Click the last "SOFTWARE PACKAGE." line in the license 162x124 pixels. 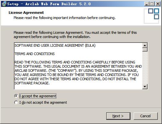[x=32, y=83]
